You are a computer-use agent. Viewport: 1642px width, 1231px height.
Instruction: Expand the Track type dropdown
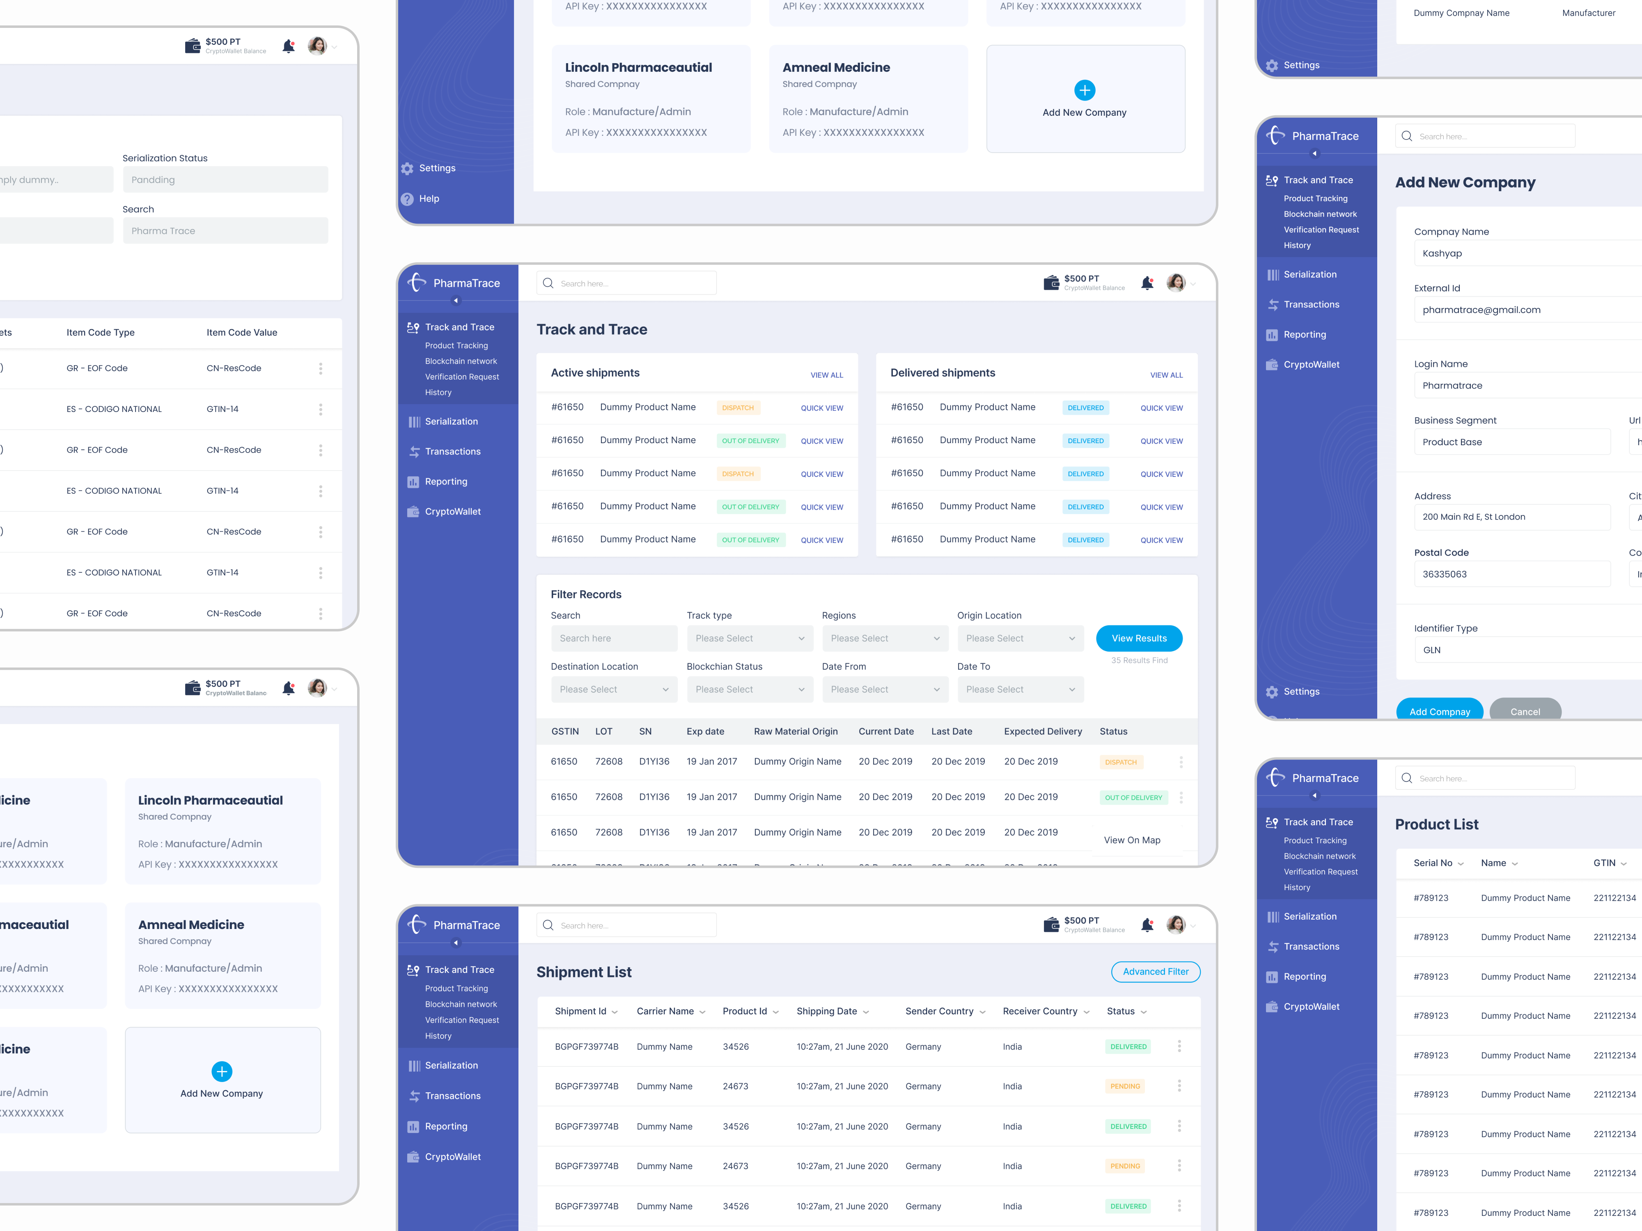(749, 638)
